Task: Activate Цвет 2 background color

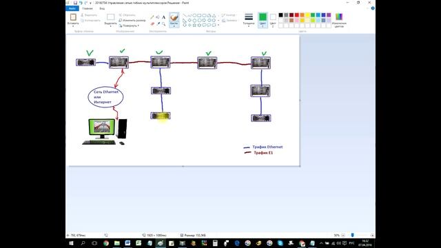Action: [x=273, y=20]
